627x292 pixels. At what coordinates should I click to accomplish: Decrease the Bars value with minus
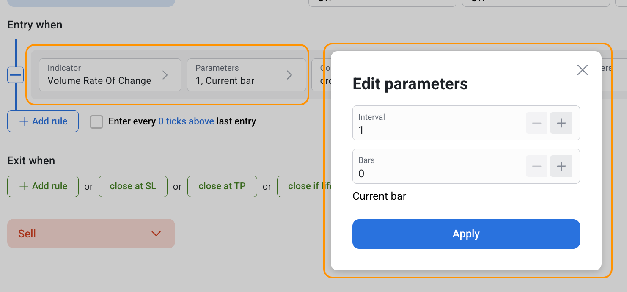(x=536, y=166)
